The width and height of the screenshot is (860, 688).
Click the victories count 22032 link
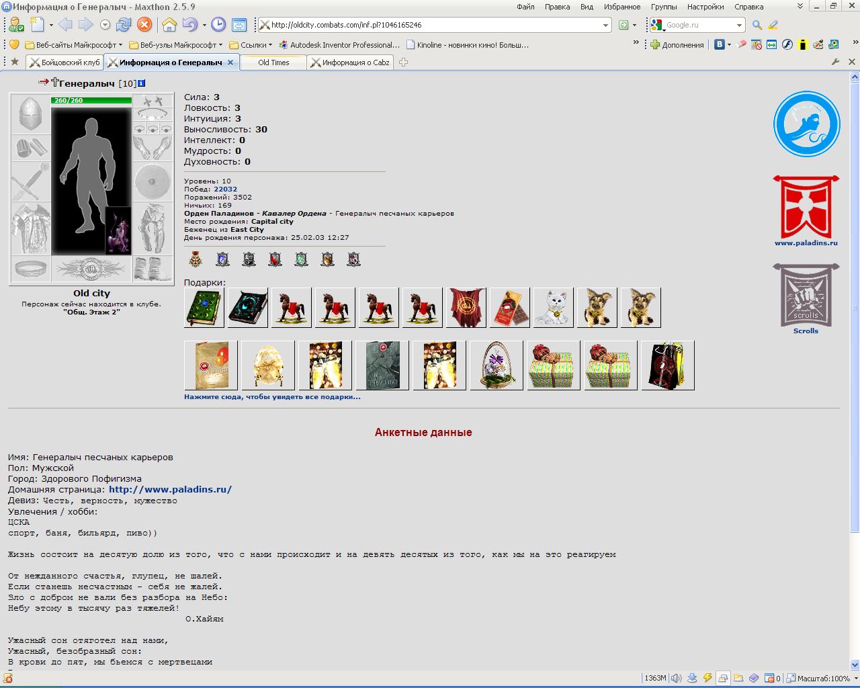click(225, 189)
